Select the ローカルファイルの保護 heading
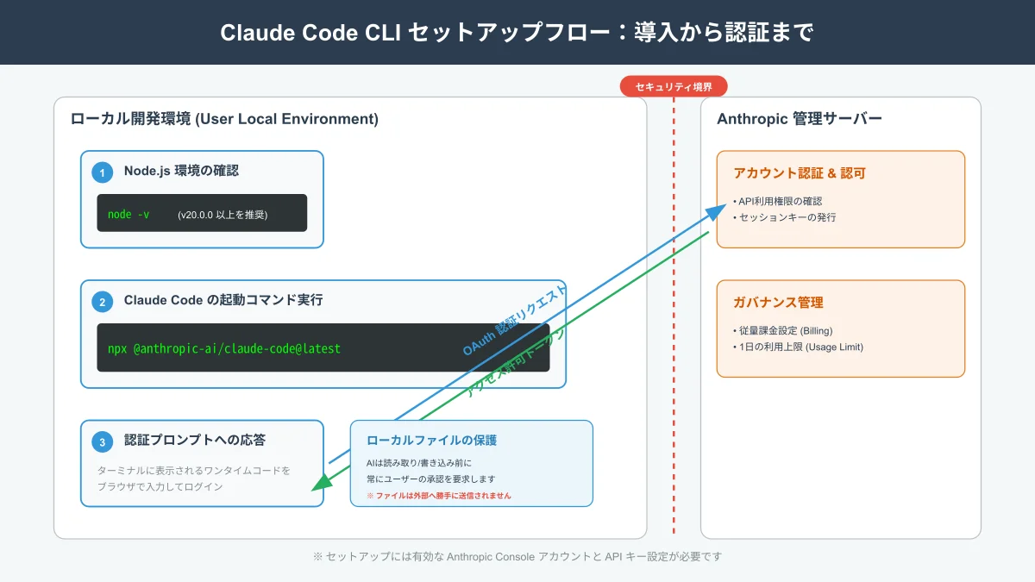 click(x=432, y=440)
